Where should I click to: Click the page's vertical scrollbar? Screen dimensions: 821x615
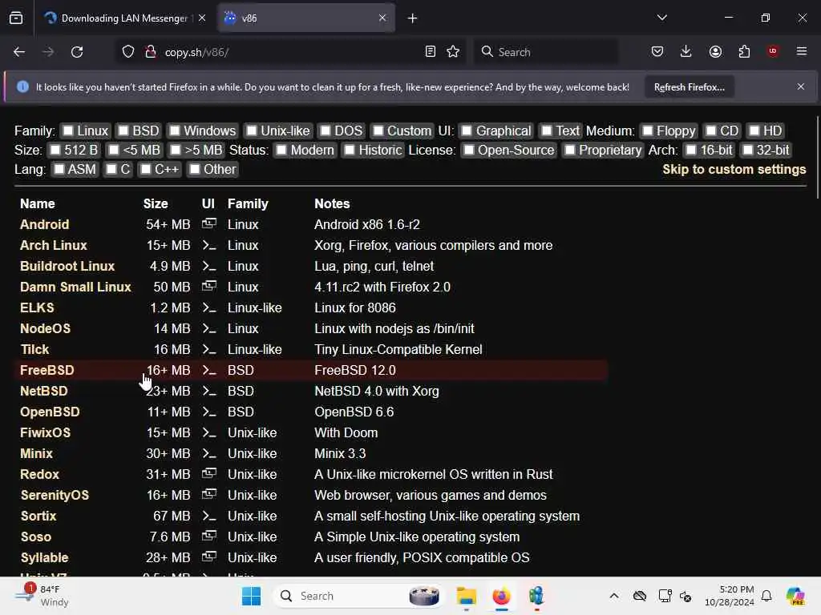(x=817, y=157)
